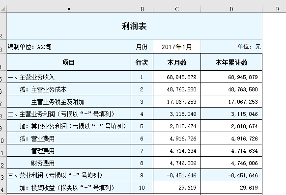Select column C header
The image size is (286, 195).
pos(177,9)
